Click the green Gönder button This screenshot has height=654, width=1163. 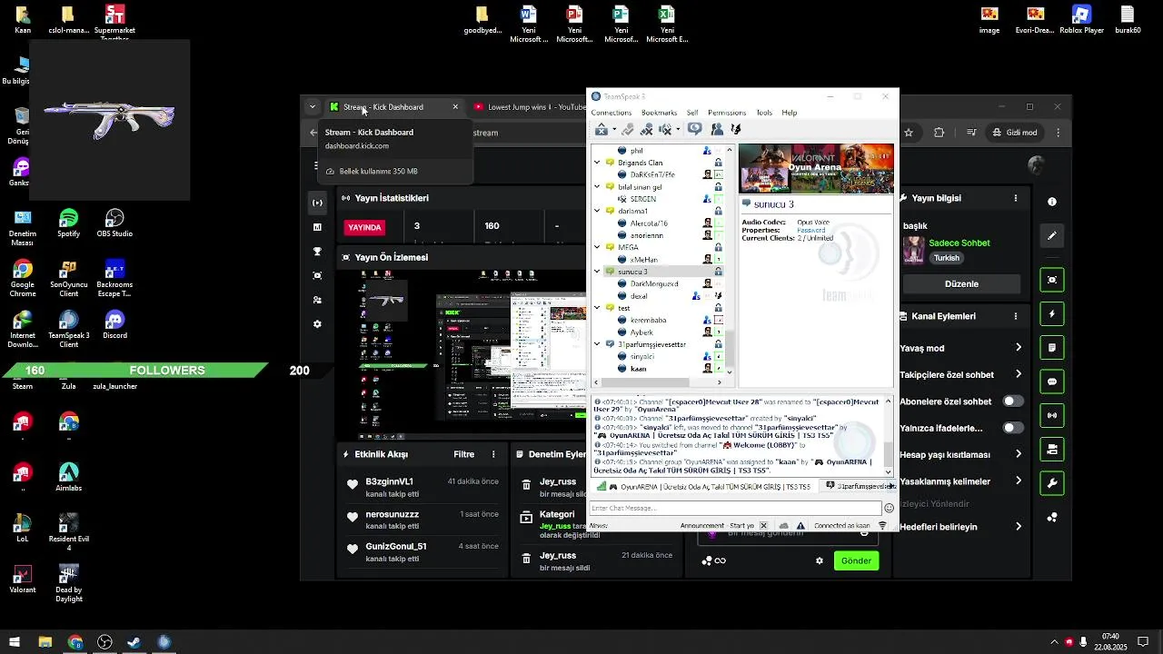point(856,561)
